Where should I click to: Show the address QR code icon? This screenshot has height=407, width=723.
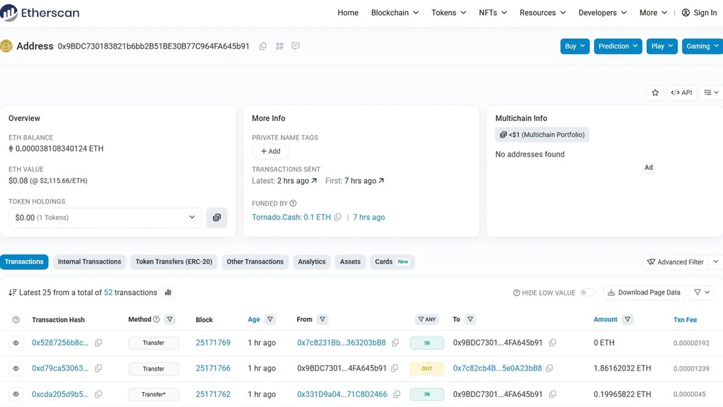pos(280,46)
